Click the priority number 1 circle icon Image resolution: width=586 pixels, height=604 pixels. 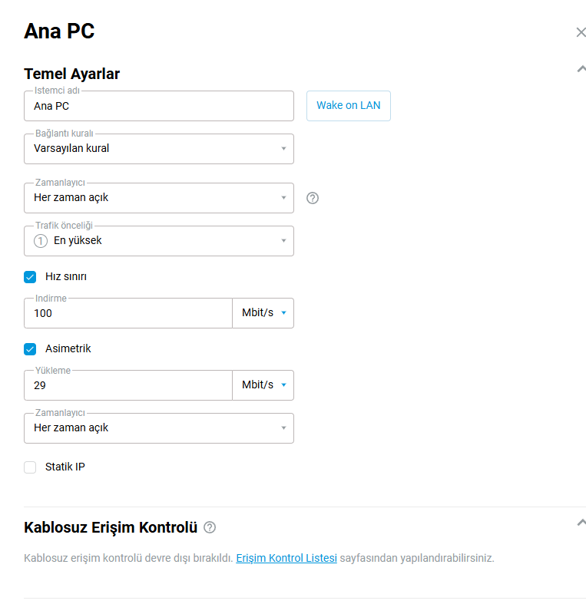pos(41,241)
